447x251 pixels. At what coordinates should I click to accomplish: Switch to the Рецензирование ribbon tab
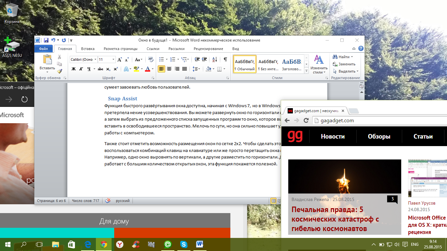pyautogui.click(x=208, y=49)
